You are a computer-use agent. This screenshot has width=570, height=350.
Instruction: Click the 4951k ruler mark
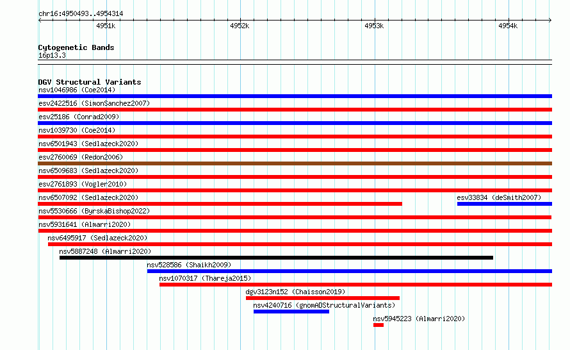(x=106, y=26)
